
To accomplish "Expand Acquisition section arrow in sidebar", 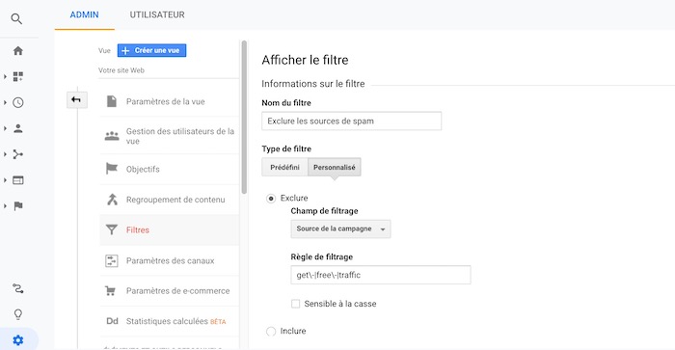I will click(x=5, y=154).
